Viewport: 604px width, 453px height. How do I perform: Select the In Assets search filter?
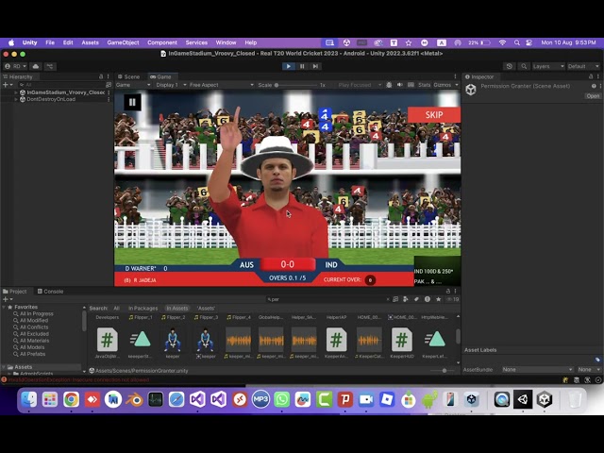coord(177,309)
